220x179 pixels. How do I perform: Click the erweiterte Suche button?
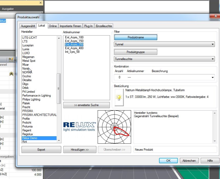click(86, 105)
